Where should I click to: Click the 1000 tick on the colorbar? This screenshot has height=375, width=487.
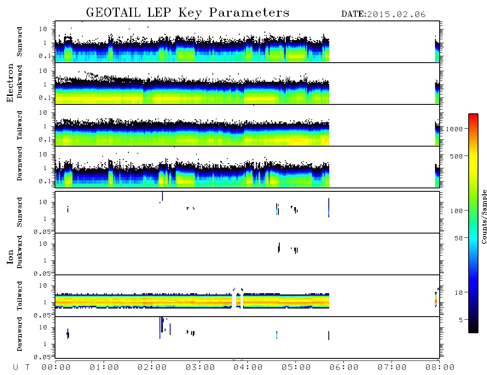454,129
